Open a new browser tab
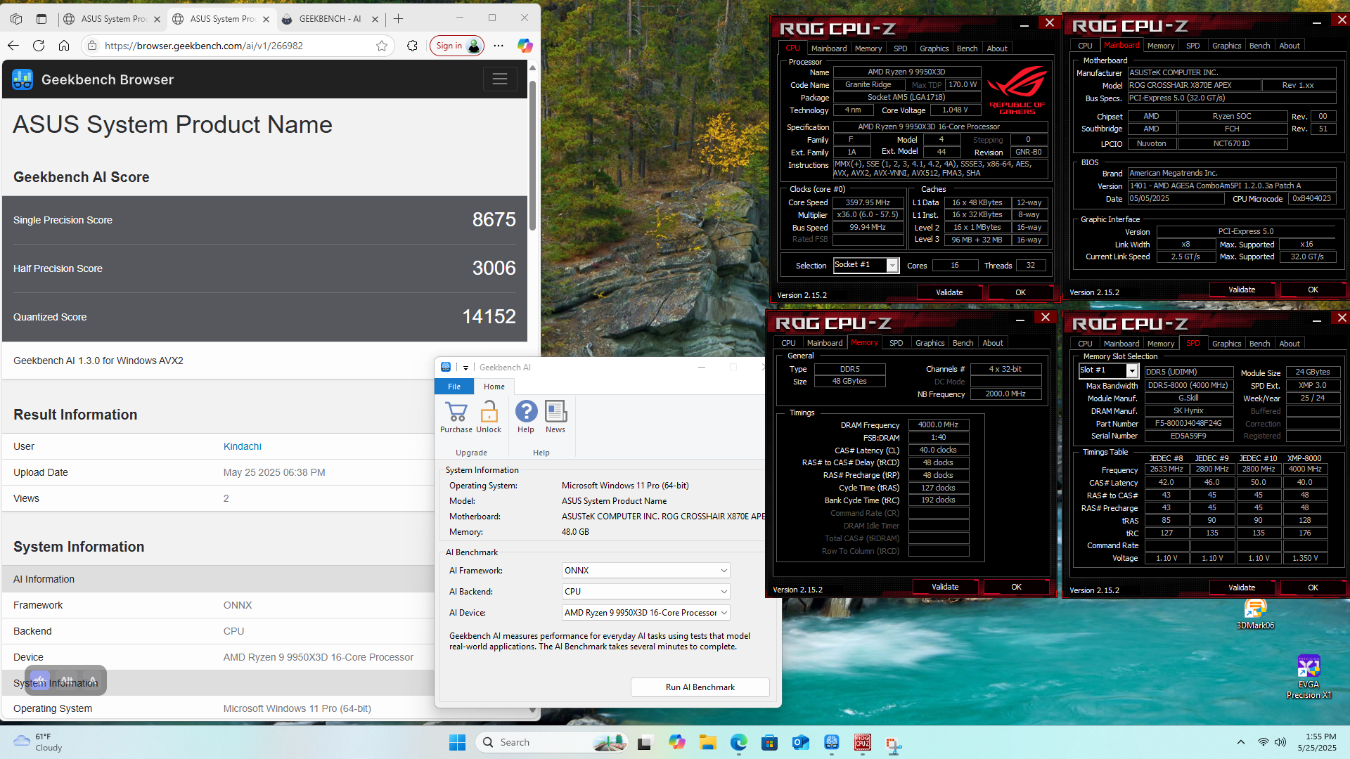This screenshot has width=1350, height=759. click(398, 19)
